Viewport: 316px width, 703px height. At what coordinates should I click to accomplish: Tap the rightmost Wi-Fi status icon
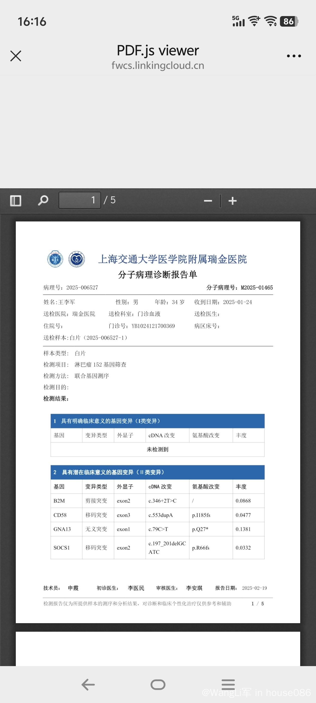pyautogui.click(x=270, y=21)
